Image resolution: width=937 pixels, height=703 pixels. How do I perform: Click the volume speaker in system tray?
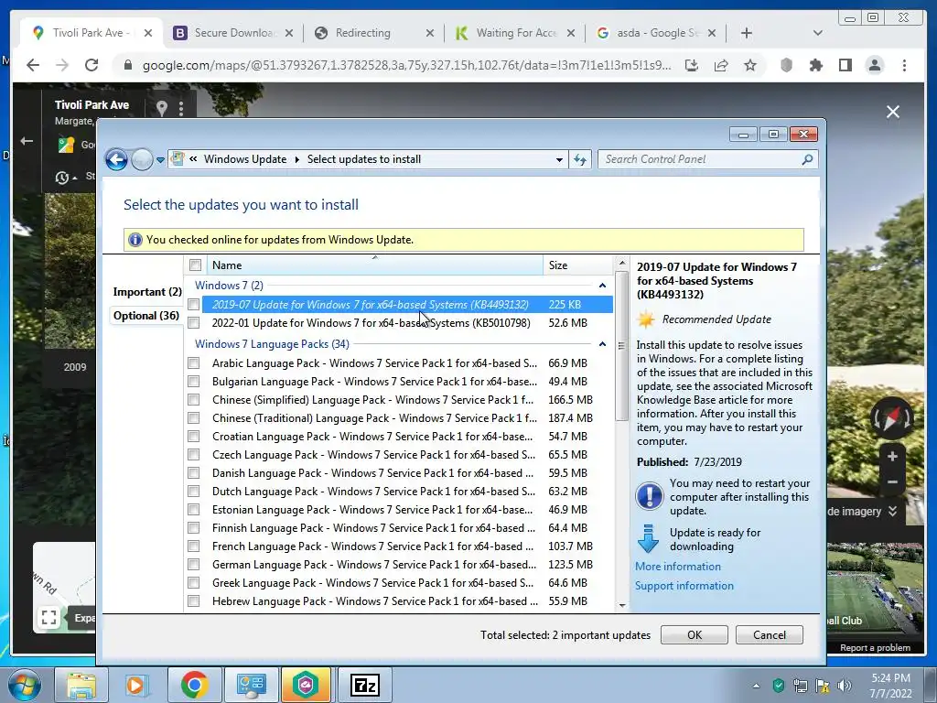coord(845,685)
